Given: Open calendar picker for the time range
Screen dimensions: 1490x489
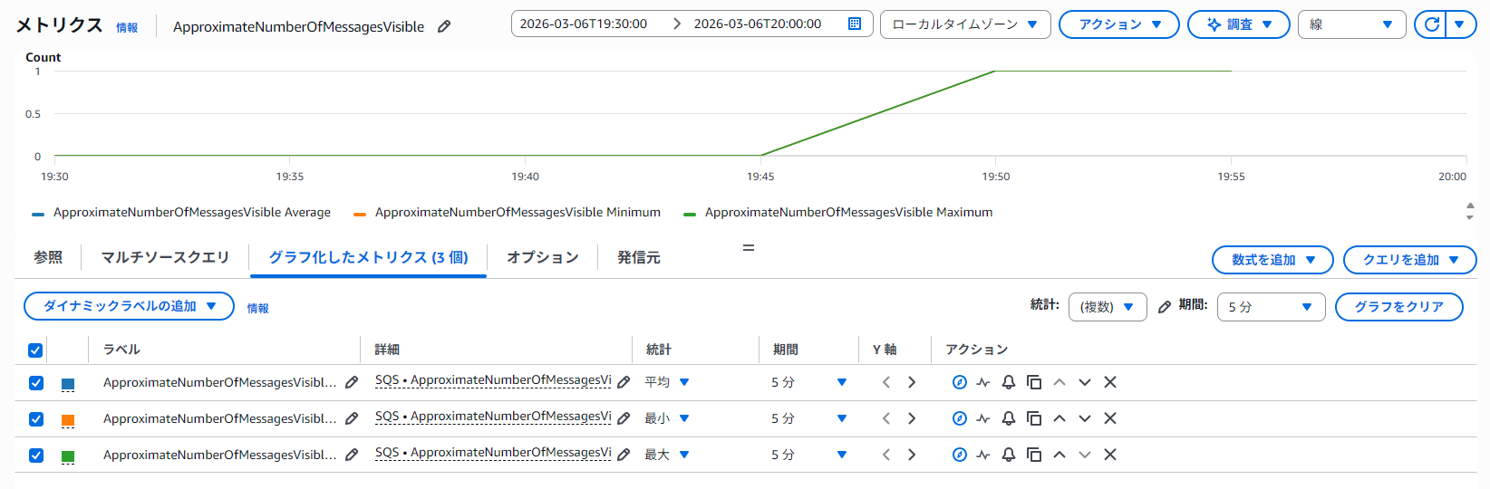Looking at the screenshot, I should coord(854,24).
